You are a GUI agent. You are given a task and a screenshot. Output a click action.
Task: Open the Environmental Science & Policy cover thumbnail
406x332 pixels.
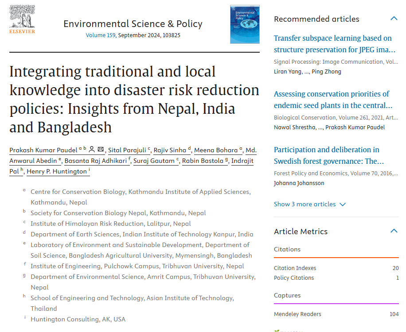point(245,24)
